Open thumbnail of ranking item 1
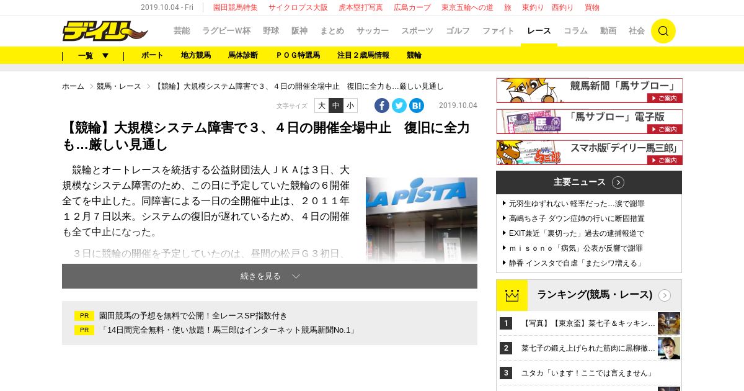The image size is (744, 391). tap(669, 323)
